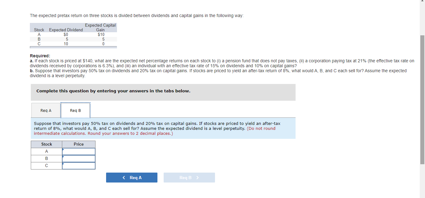The width and height of the screenshot is (425, 198).
Task: Select the Price column header in the answer table
Action: pos(78,144)
